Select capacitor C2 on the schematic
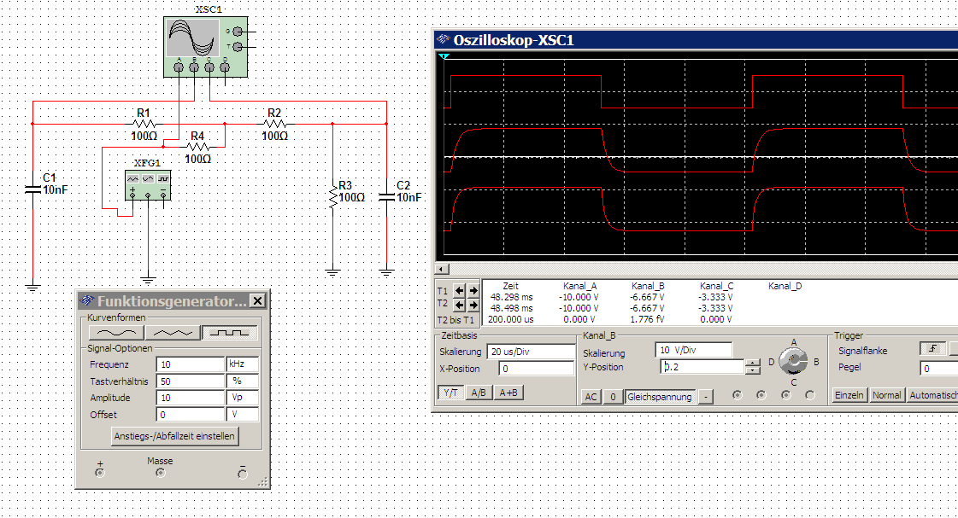The width and height of the screenshot is (958, 518). pos(387,196)
